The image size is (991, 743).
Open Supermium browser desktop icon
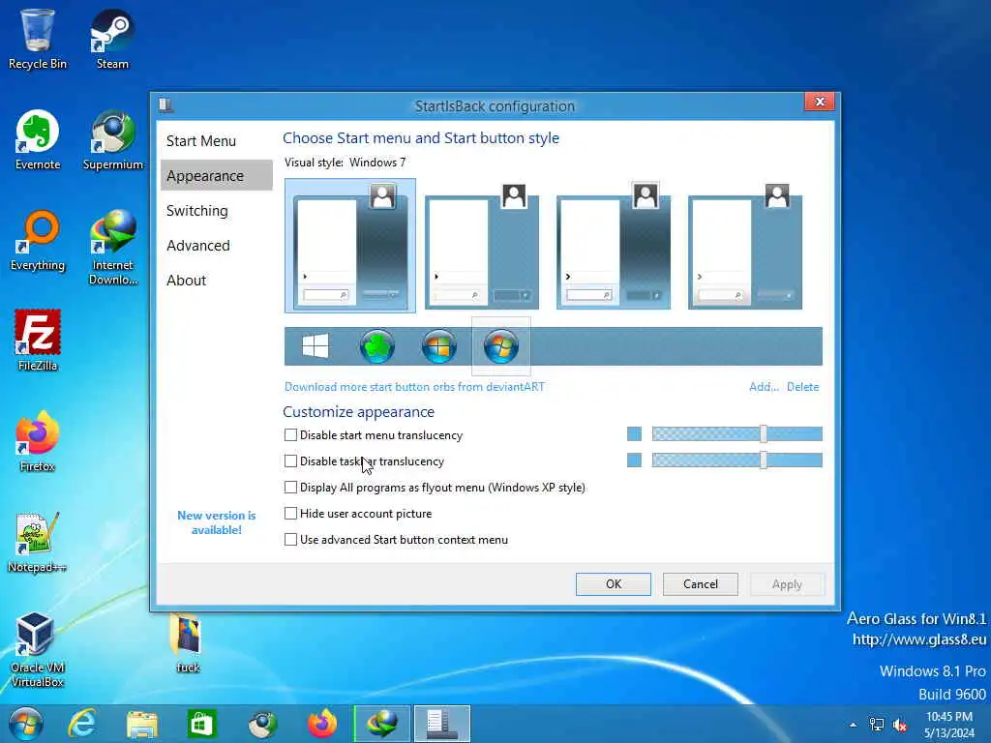113,139
